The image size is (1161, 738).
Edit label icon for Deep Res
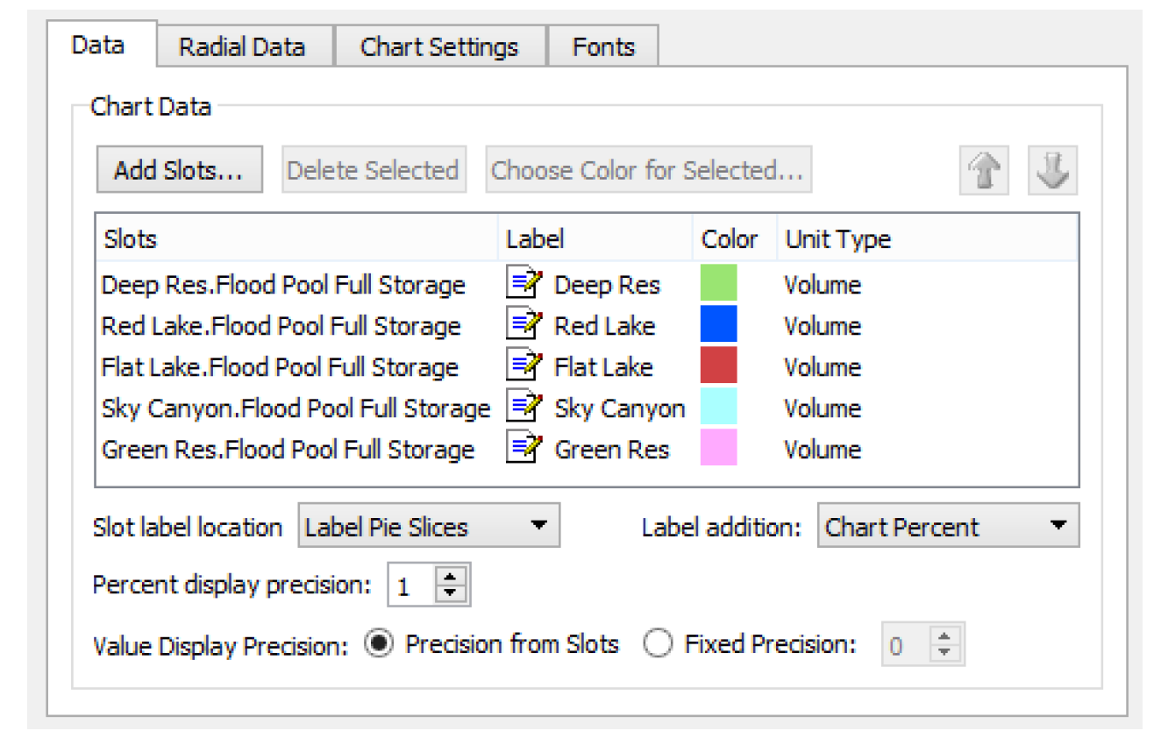click(524, 284)
